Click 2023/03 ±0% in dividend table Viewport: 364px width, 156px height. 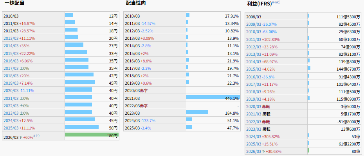pyautogui.click(x=11, y=113)
